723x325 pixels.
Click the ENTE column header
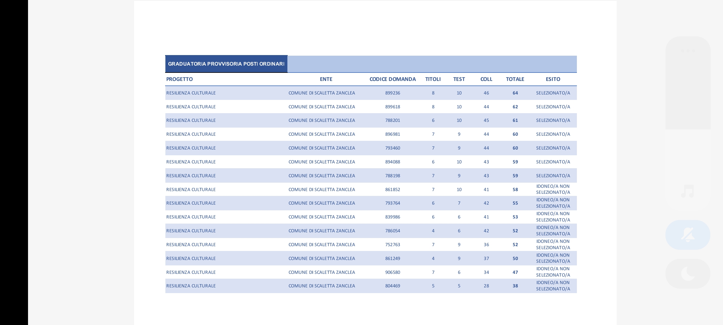click(x=326, y=79)
